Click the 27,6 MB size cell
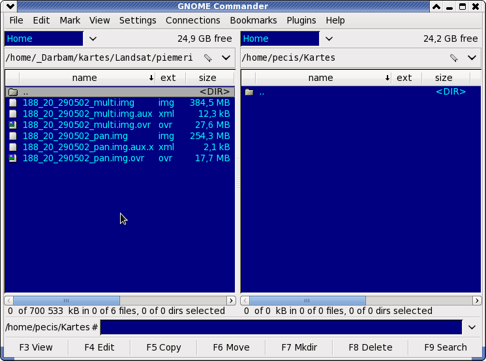This screenshot has height=361, width=486. 213,125
